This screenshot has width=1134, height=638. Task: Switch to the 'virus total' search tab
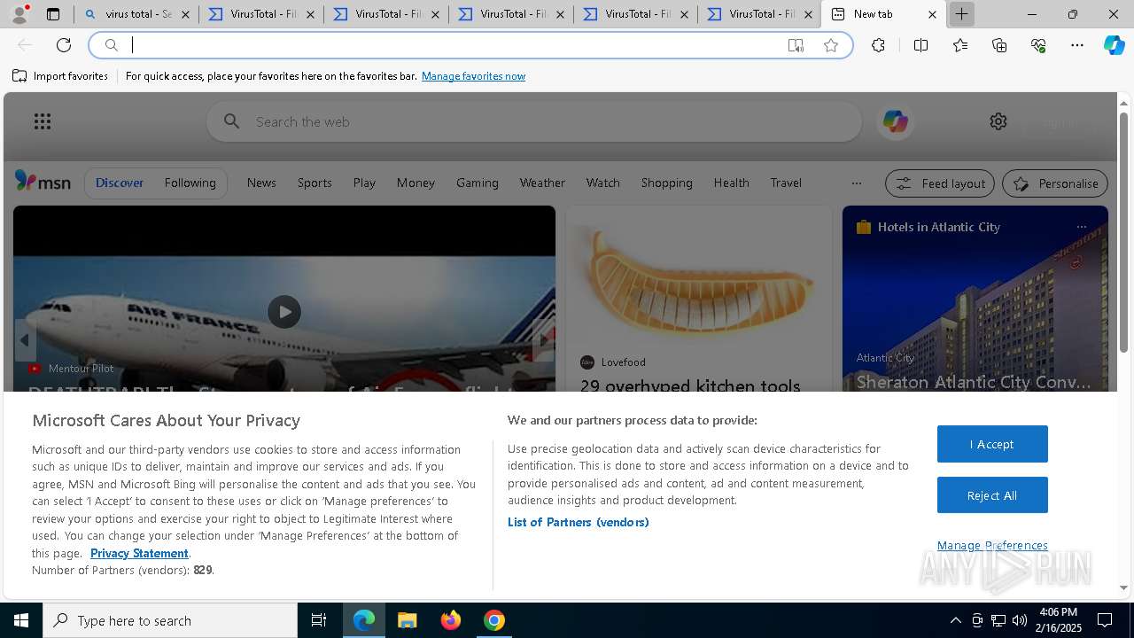tap(136, 14)
